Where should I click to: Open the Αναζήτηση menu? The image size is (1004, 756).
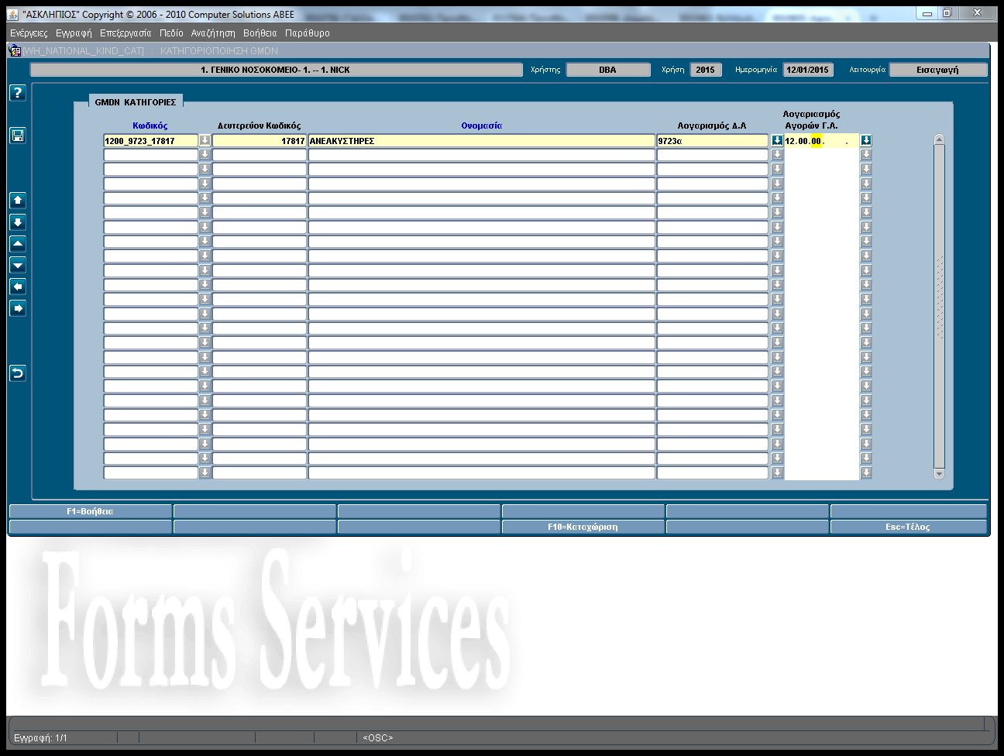point(213,33)
